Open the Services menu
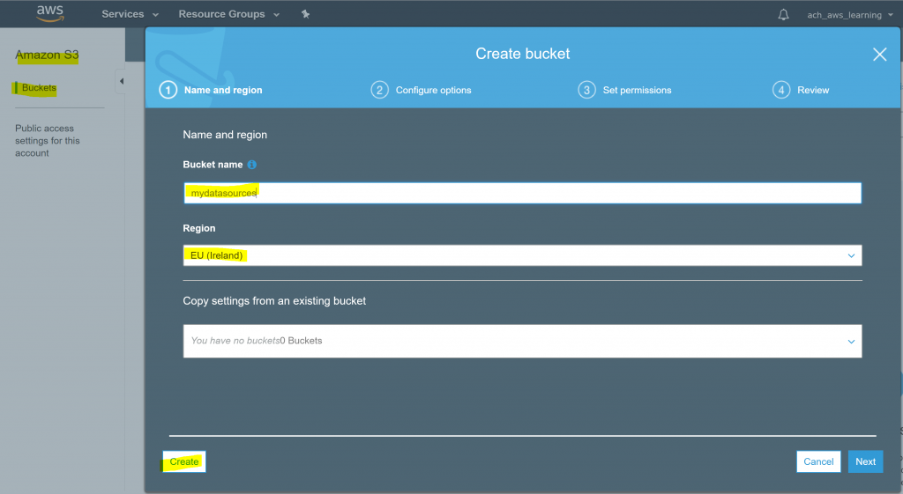903x494 pixels. coord(130,14)
